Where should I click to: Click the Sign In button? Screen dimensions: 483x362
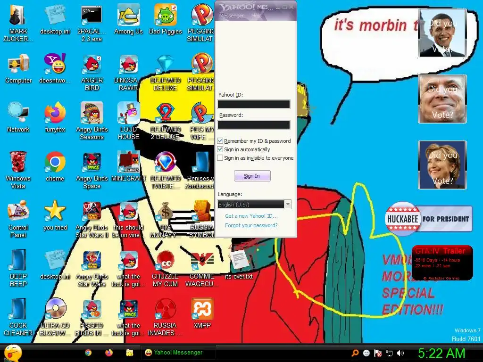tap(252, 176)
